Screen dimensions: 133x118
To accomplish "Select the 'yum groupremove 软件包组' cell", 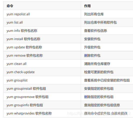I will 42,97.
